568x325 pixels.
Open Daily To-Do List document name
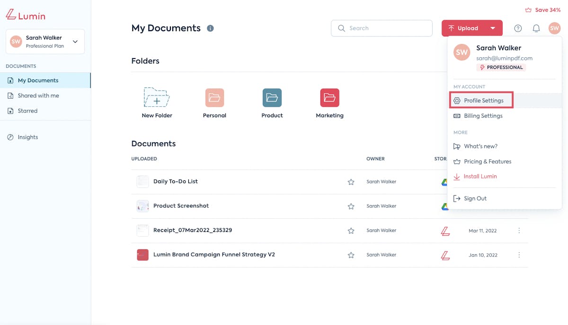(x=176, y=181)
